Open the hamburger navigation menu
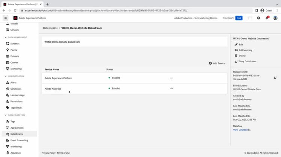Image resolution: width=281 pixels, height=157 pixels. (6, 18)
